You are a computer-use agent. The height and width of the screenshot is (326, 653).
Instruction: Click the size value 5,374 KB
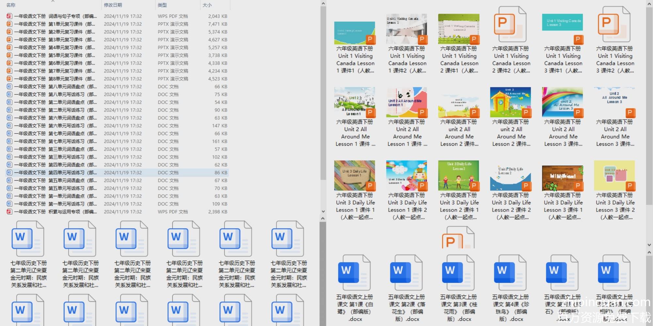tap(218, 32)
